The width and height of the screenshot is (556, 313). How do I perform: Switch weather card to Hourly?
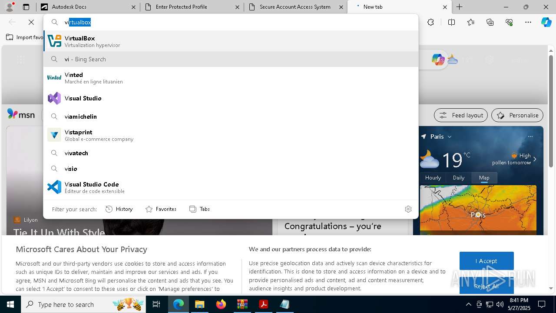433,178
